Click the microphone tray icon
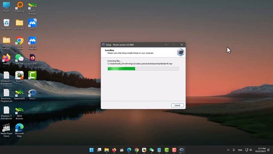The height and width of the screenshot is (154, 273). click(x=234, y=150)
